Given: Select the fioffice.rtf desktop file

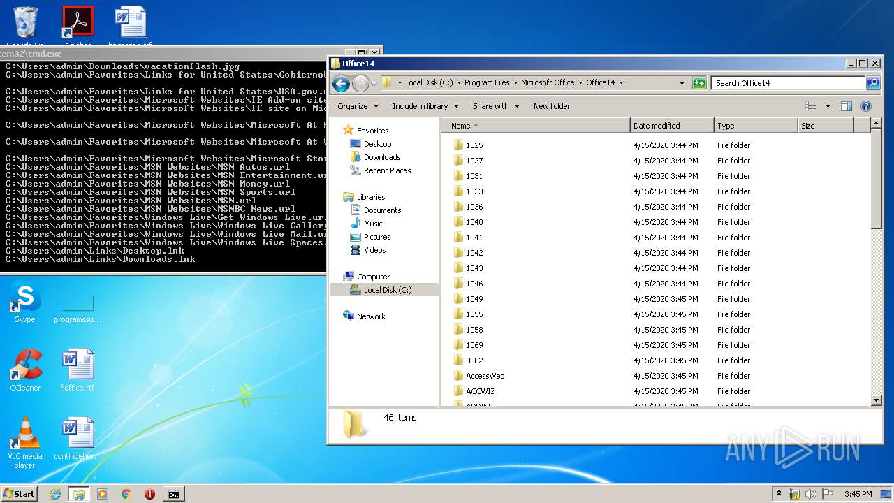Looking at the screenshot, I should pyautogui.click(x=78, y=371).
